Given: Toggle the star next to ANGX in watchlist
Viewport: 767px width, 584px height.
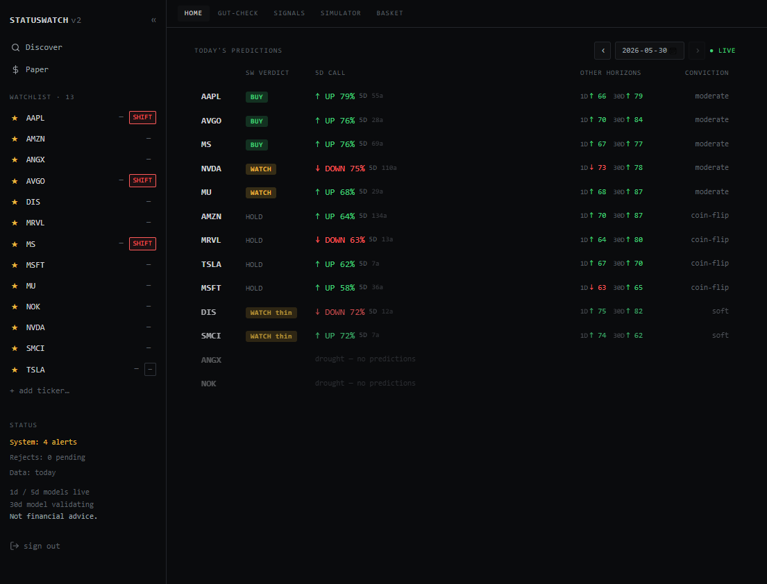Looking at the screenshot, I should coord(15,160).
